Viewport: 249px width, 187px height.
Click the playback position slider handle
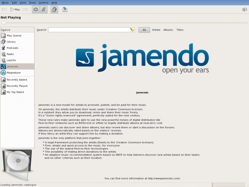tap(4, 23)
